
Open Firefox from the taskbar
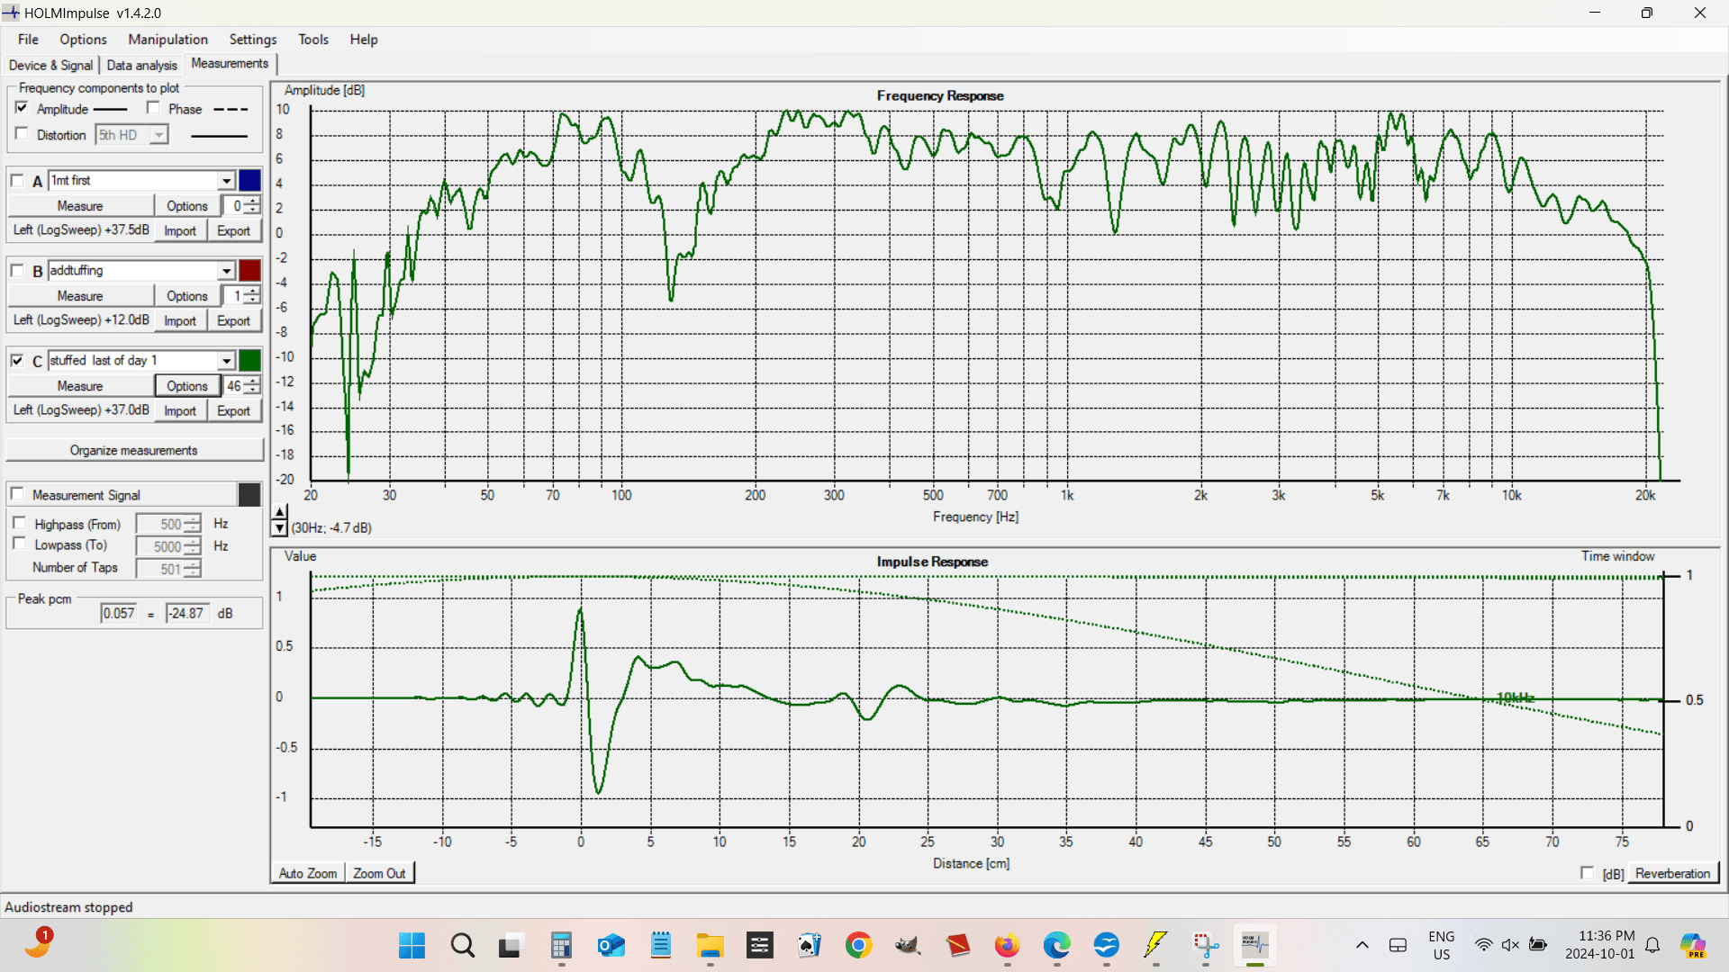pyautogui.click(x=1007, y=945)
